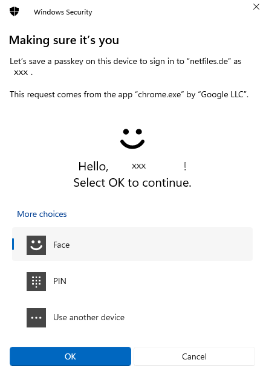
Task: Click the Windows Security title text
Action: 63,12
